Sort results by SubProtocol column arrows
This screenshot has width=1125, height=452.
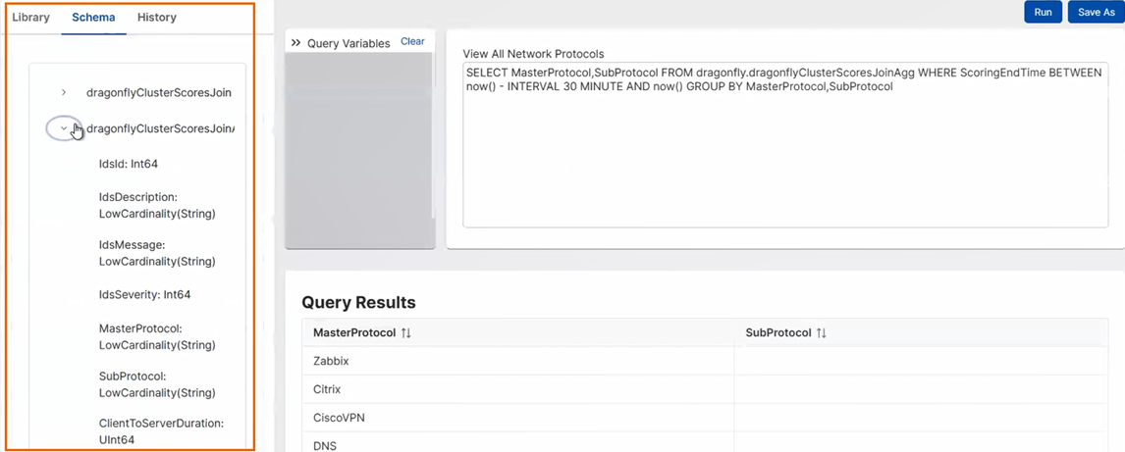click(x=822, y=333)
